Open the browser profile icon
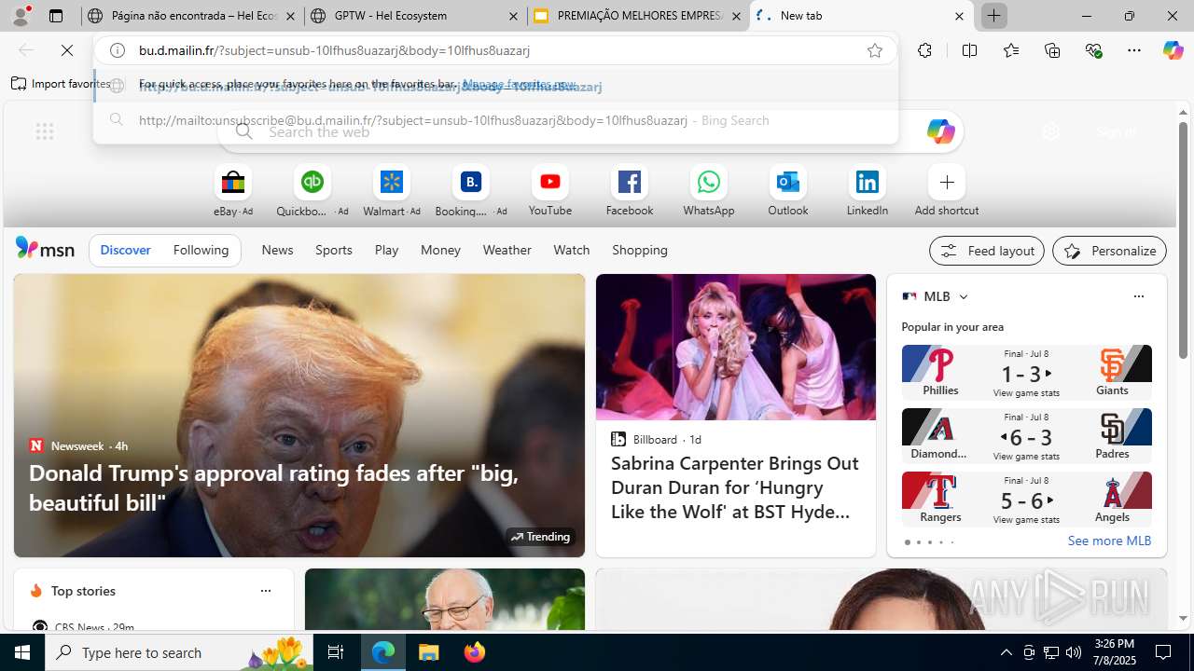 (21, 16)
